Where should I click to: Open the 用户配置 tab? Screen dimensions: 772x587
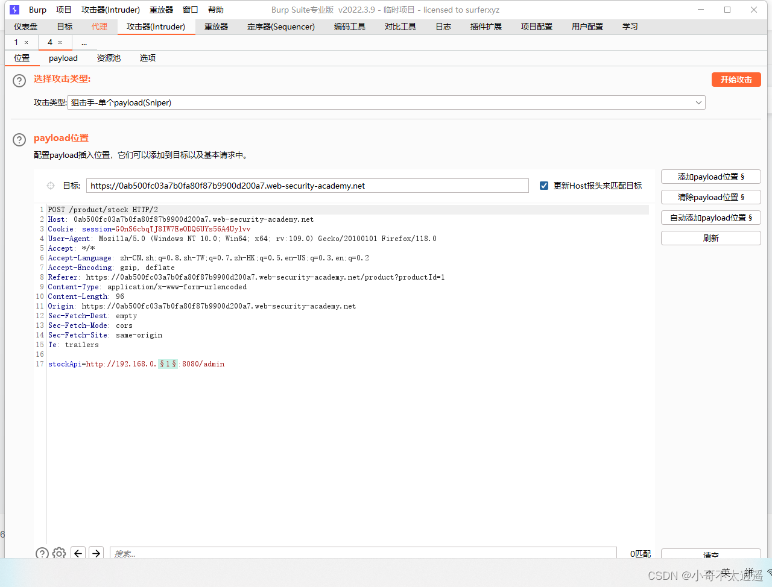(x=587, y=27)
